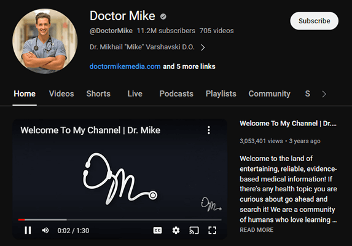Show 'and 5 more links'
Image resolution: width=352 pixels, height=246 pixels.
[x=189, y=66]
